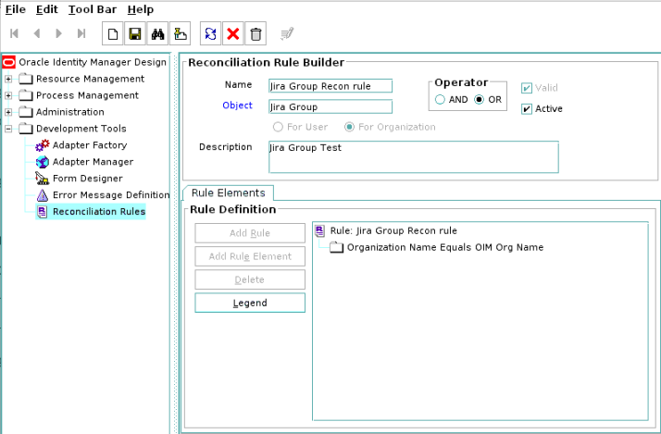Click the Delete button in Rule Definition
This screenshot has width=661, height=434.
tap(250, 279)
